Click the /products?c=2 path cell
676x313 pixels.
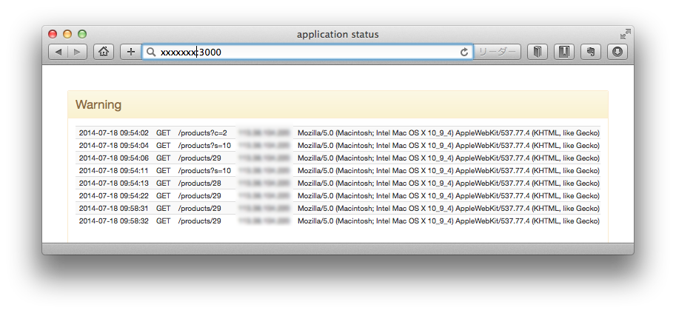click(x=202, y=132)
